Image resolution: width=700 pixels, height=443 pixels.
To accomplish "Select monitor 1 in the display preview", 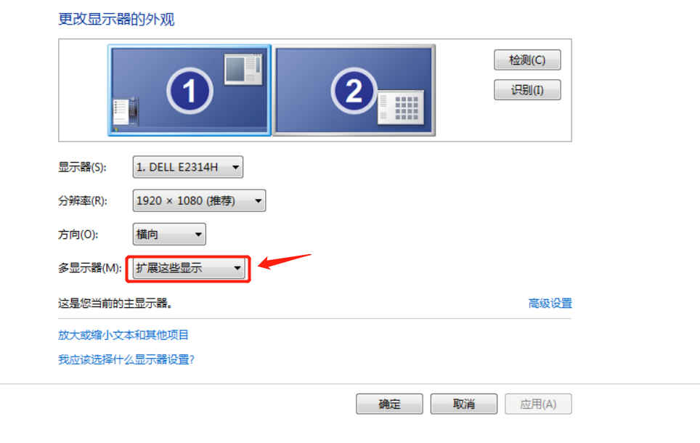I will coord(190,90).
